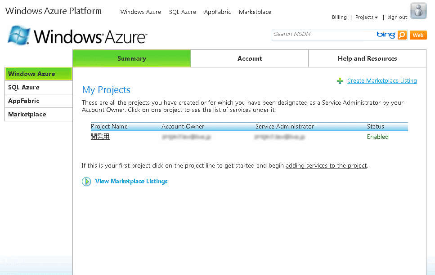Switch to the Account tab
This screenshot has width=435, height=275.
click(x=249, y=58)
